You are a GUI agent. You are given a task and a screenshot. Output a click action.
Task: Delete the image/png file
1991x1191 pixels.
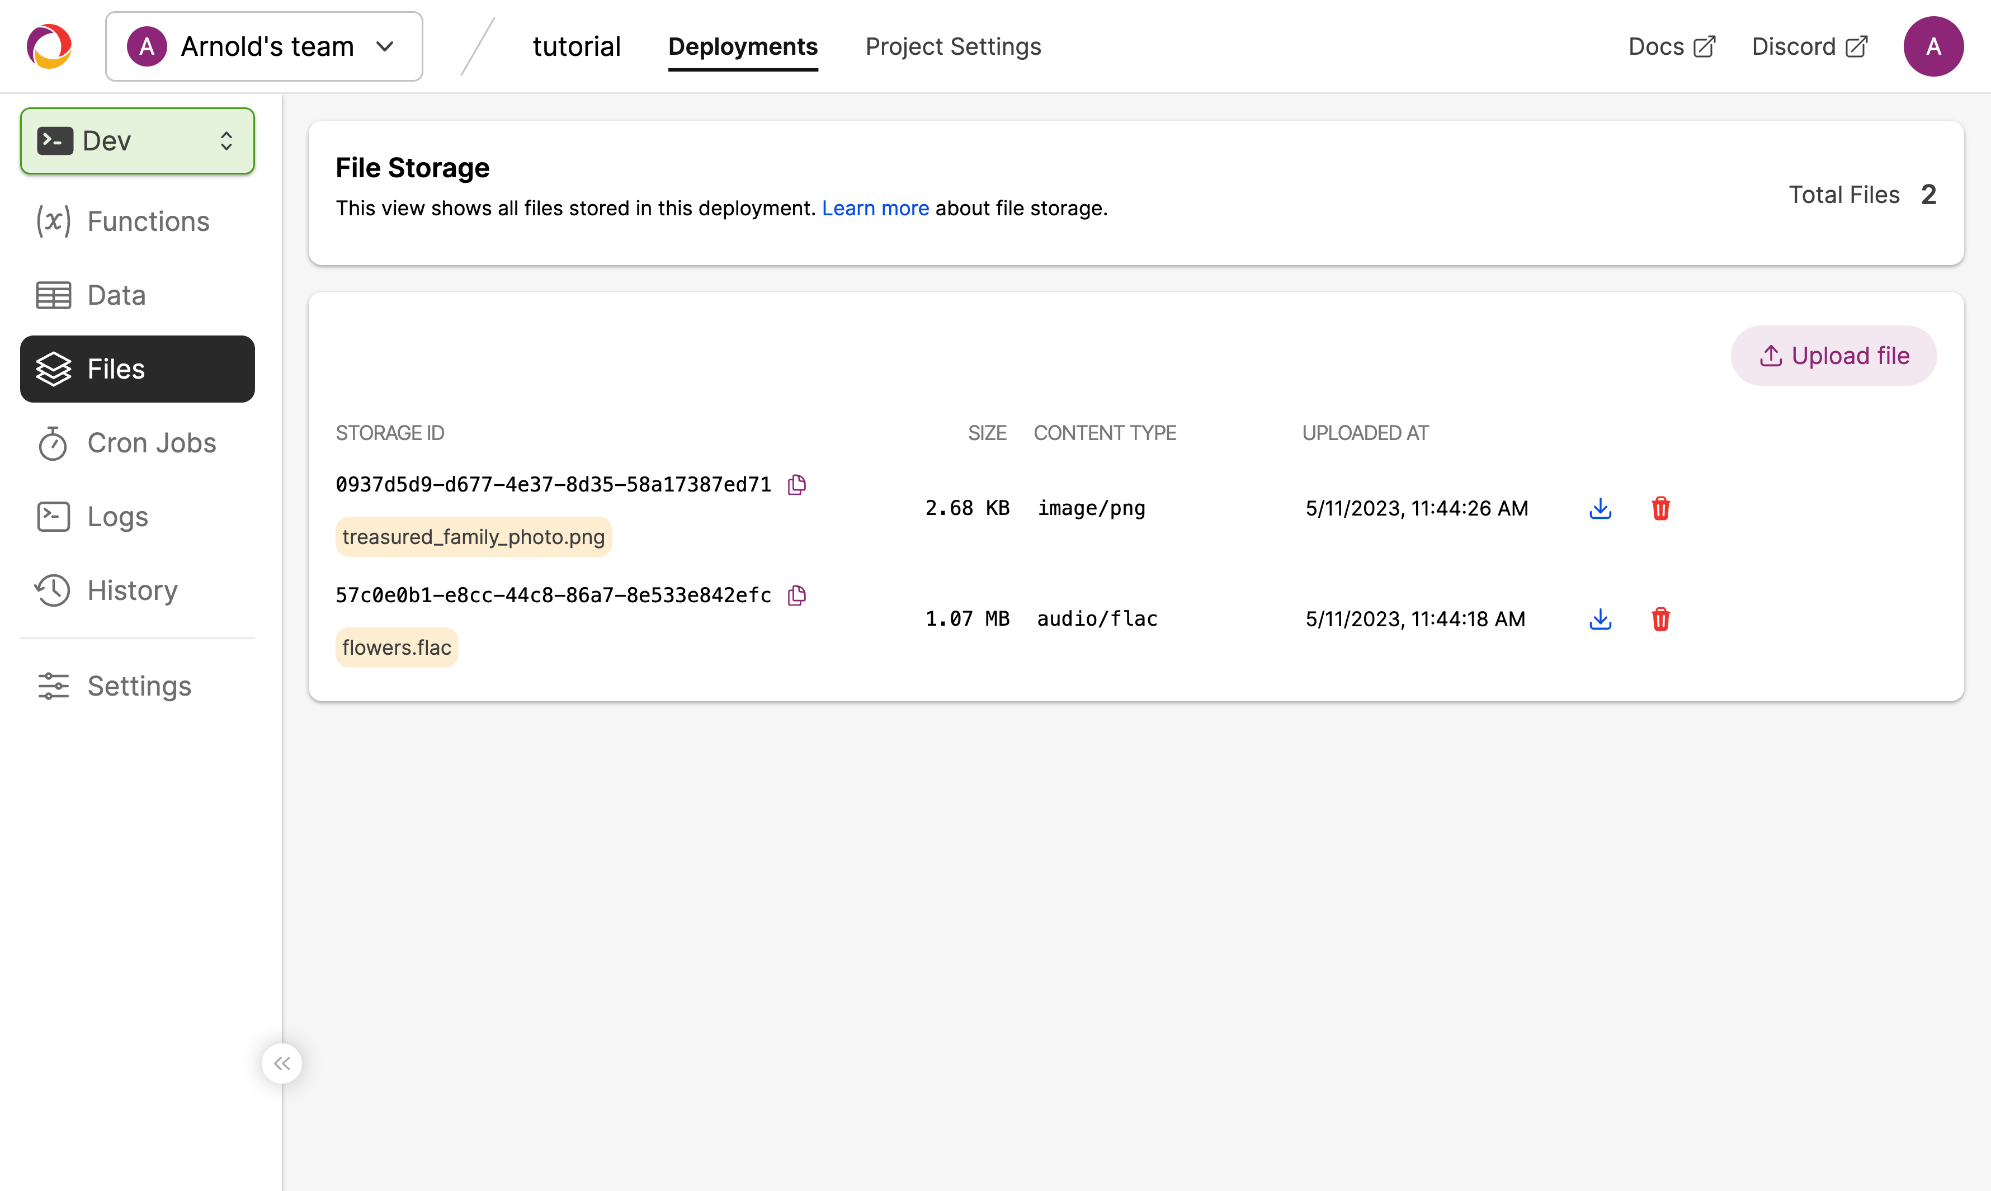(1661, 508)
